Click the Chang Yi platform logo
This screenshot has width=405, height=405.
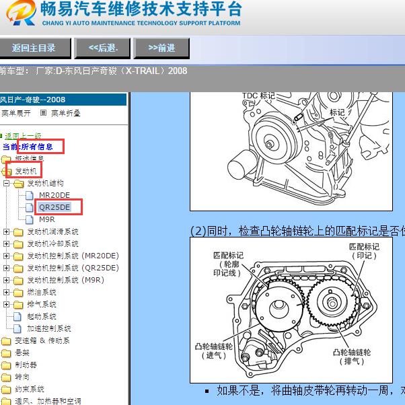coord(21,13)
